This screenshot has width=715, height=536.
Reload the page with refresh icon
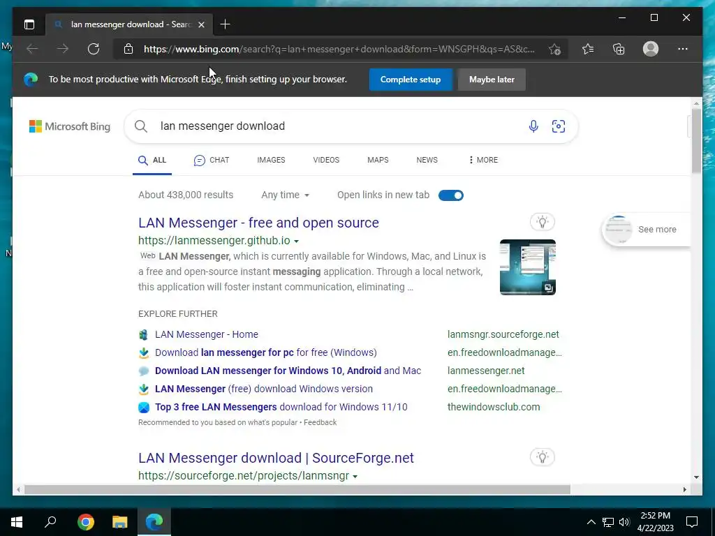(94, 49)
